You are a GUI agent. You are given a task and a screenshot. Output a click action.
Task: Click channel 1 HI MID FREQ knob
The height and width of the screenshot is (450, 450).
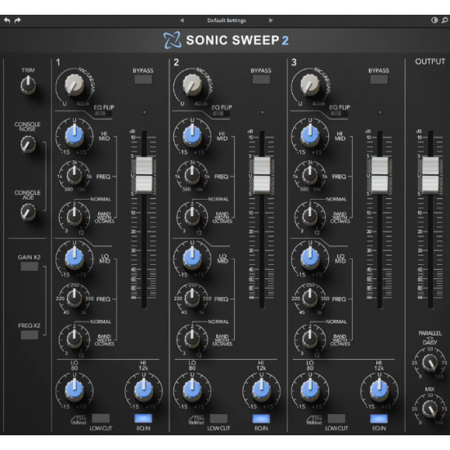74,175
